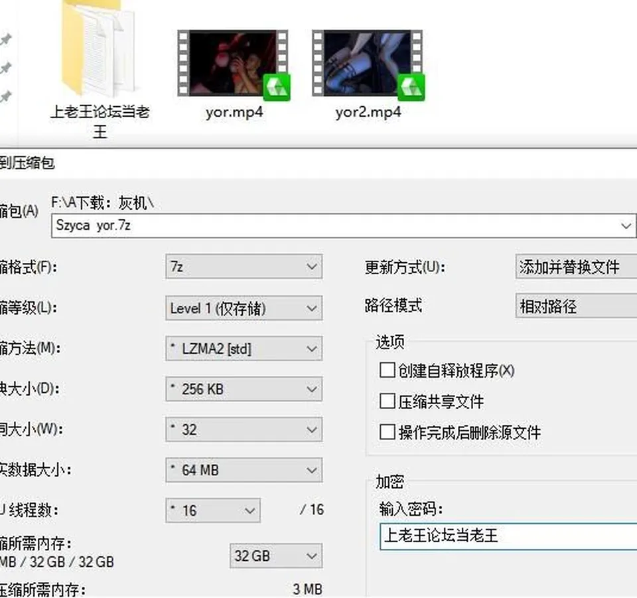Viewport: 637px width, 598px height.
Task: Open the memory limit dropdown showing 32 GB
Action: [276, 556]
